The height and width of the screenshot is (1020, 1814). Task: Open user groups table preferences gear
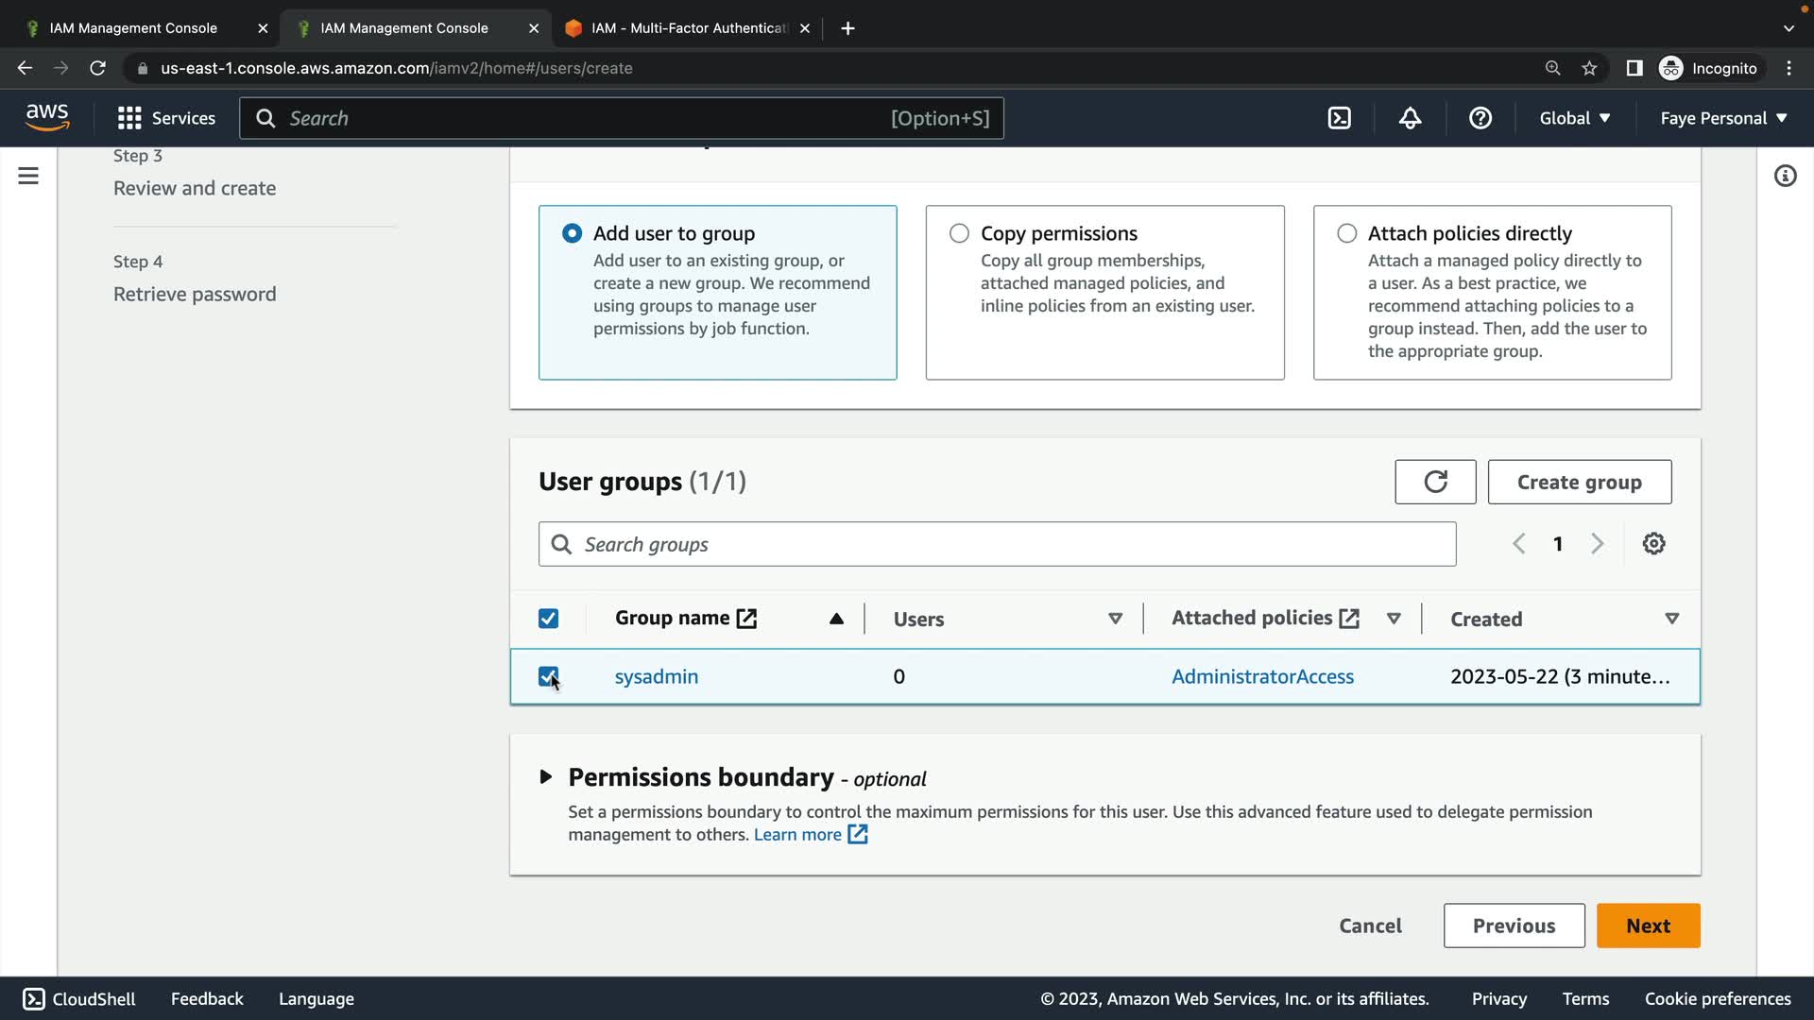[x=1652, y=544]
